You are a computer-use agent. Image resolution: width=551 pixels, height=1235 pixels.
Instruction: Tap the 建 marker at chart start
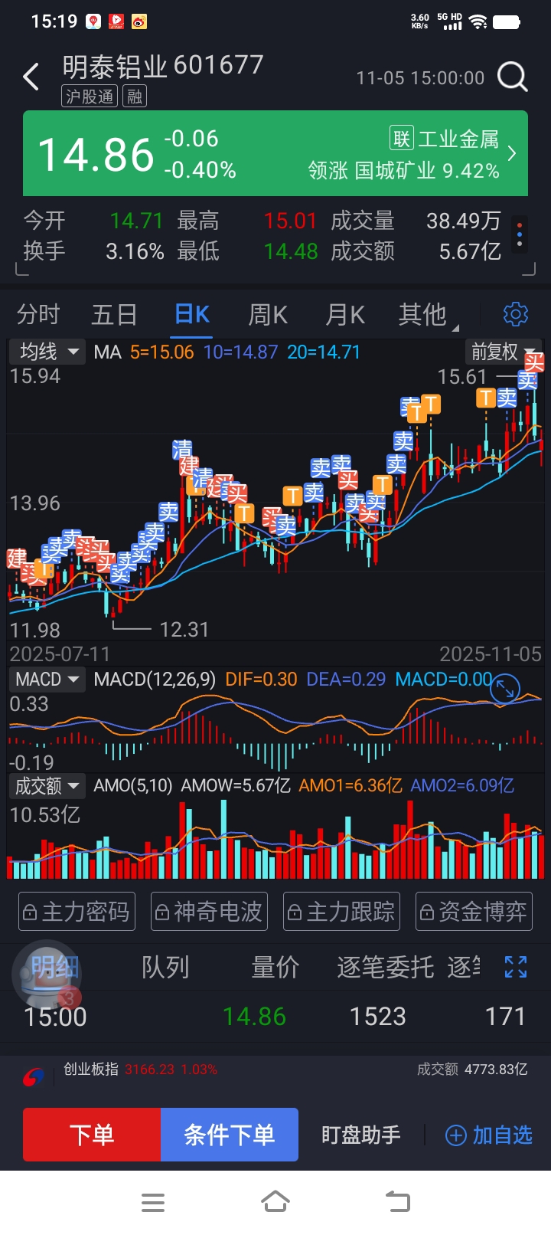[17, 558]
